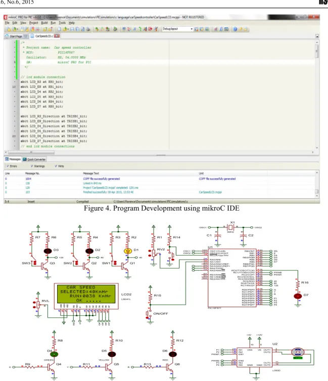Screen dimensions: 328x381
Task: Click the yellow LED D1 in the schematic
Action: 128,251
